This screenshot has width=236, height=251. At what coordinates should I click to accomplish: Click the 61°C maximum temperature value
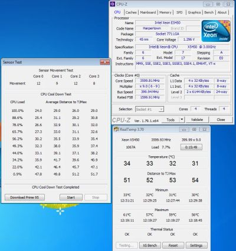[127, 215]
